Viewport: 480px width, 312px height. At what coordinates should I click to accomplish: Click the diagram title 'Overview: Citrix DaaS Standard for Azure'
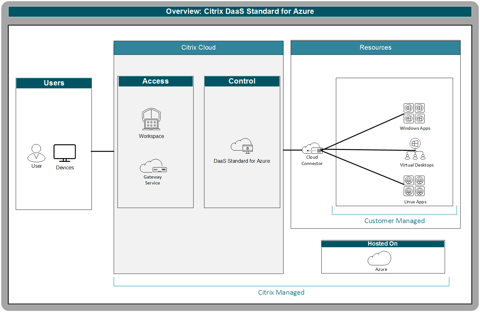coord(240,11)
